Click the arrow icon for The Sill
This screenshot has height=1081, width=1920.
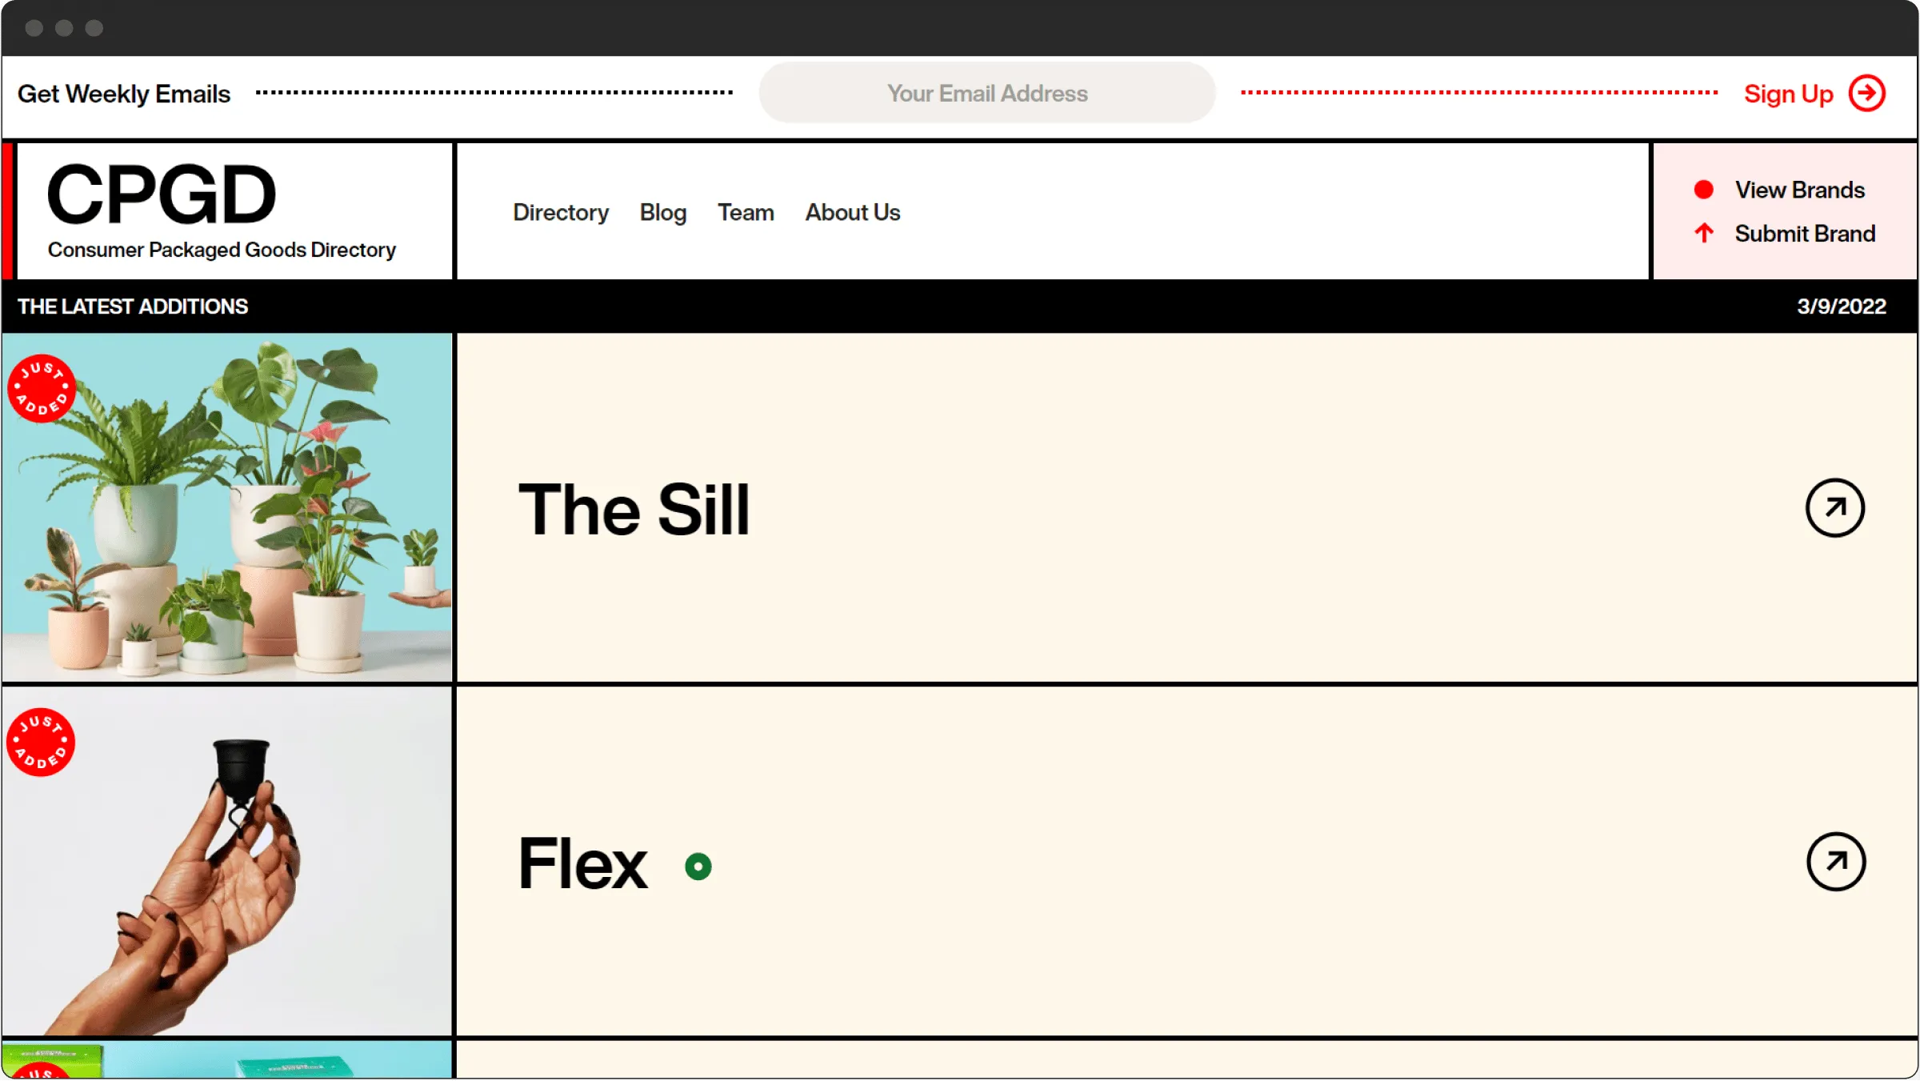[1834, 507]
